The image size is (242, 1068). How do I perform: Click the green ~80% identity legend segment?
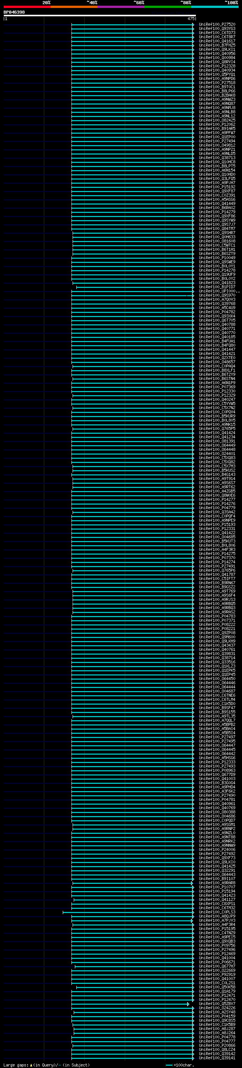coord(168,7)
